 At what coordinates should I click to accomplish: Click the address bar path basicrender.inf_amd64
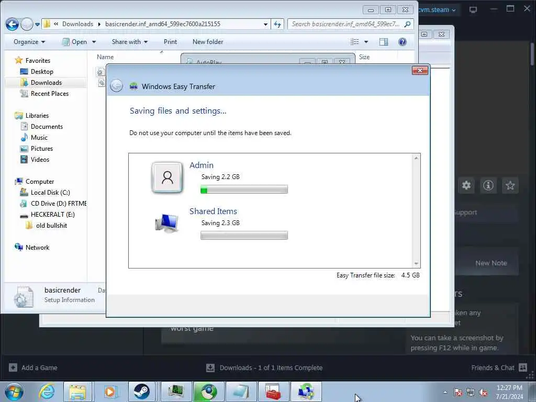tap(162, 24)
